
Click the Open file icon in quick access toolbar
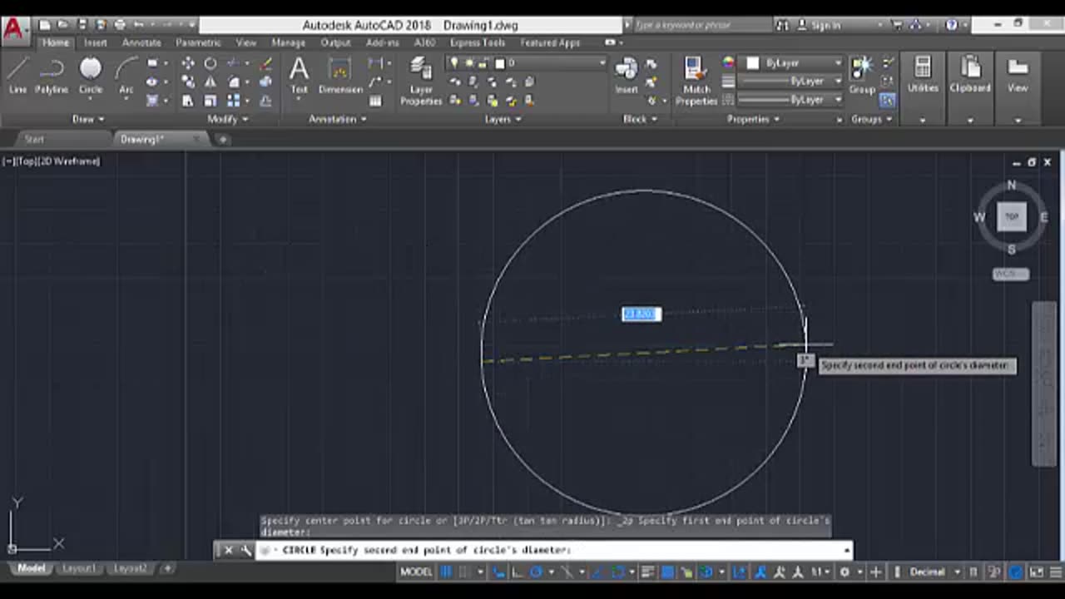click(63, 25)
